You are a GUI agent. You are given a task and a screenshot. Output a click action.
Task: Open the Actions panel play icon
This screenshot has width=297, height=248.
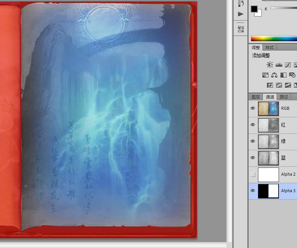(x=241, y=14)
